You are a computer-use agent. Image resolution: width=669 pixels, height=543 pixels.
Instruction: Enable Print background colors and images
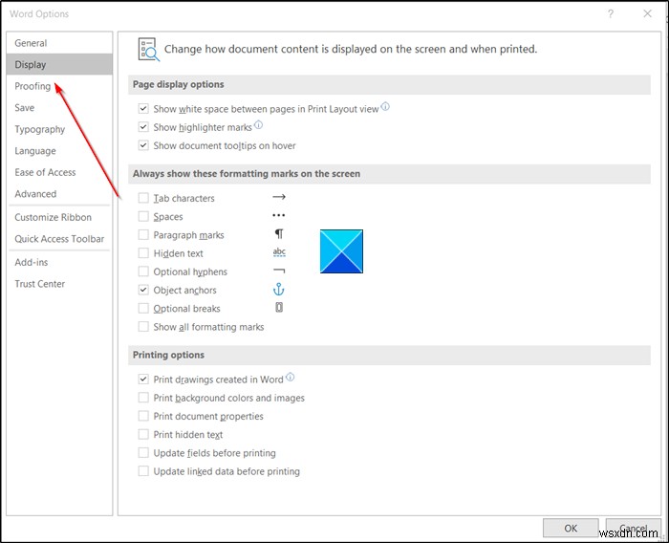[143, 397]
